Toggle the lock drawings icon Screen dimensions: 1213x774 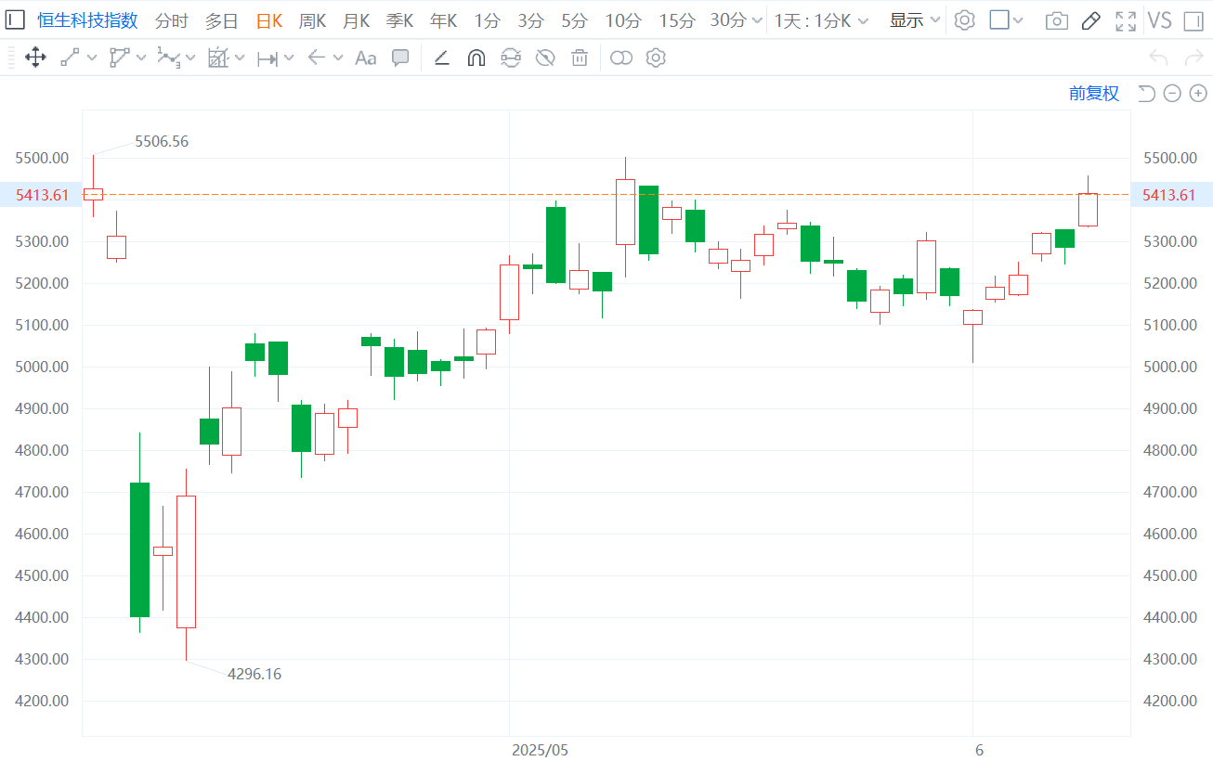click(x=511, y=58)
